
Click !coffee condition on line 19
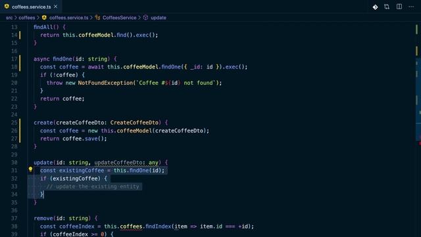pos(65,74)
